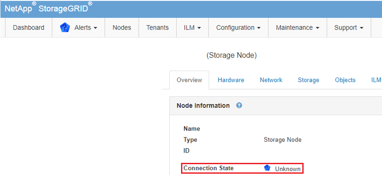The width and height of the screenshot is (382, 175).
Task: Switch to the Storage tab
Action: 308,80
